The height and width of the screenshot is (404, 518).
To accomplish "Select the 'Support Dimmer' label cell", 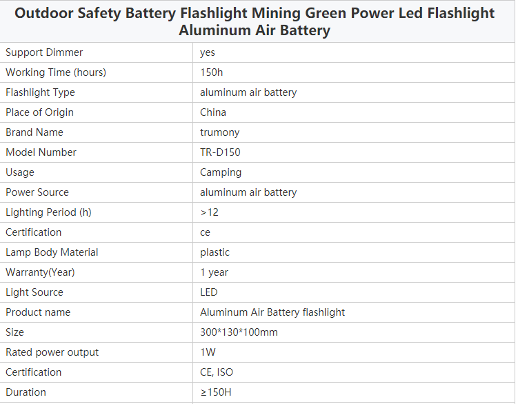I will pyautogui.click(x=96, y=52).
